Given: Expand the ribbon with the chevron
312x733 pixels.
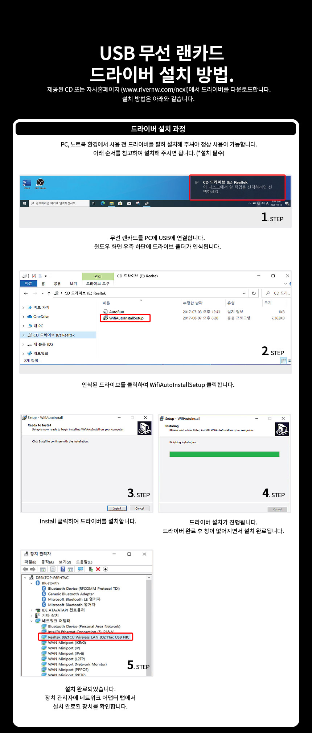Looking at the screenshot, I should (285, 284).
